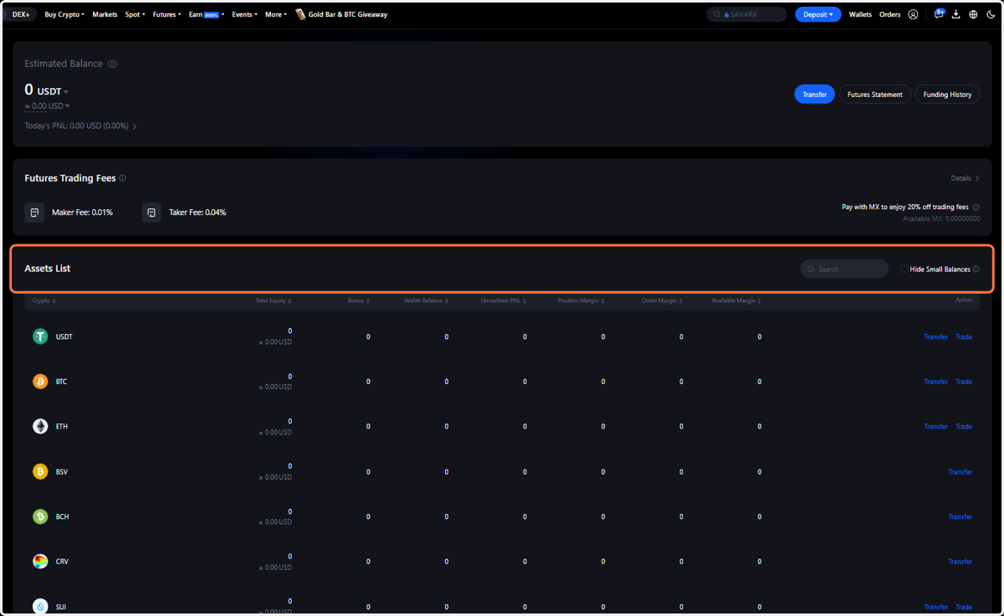Image resolution: width=1004 pixels, height=616 pixels.
Task: Click the magnifier in Assets search
Action: 811,269
